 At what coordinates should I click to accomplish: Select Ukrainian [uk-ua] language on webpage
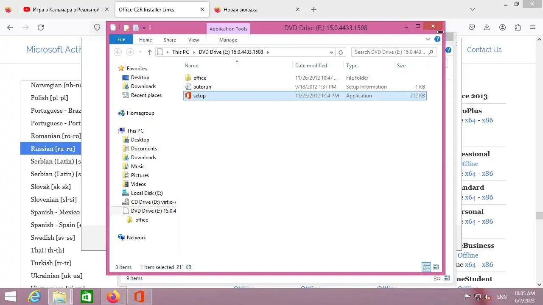(x=56, y=276)
